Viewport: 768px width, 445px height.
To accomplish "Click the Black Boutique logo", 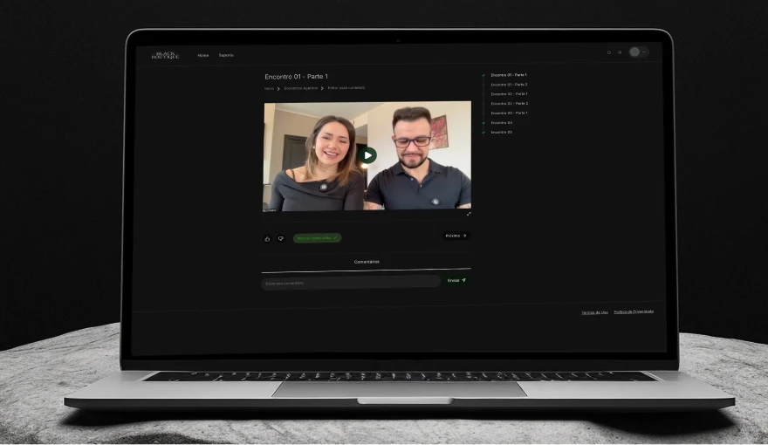I will 165,55.
